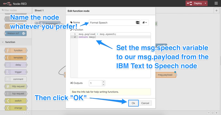
Task: Increase the Outputs count with up arrow
Action: (x=103, y=82)
